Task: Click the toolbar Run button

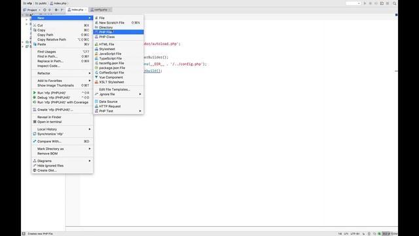Action: pos(365,3)
